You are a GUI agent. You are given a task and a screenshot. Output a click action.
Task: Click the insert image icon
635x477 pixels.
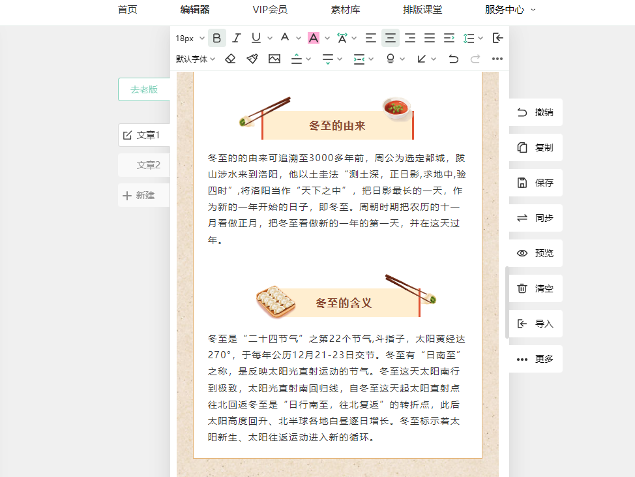tap(274, 59)
